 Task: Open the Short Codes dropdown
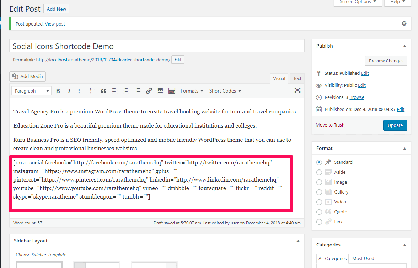(x=225, y=91)
